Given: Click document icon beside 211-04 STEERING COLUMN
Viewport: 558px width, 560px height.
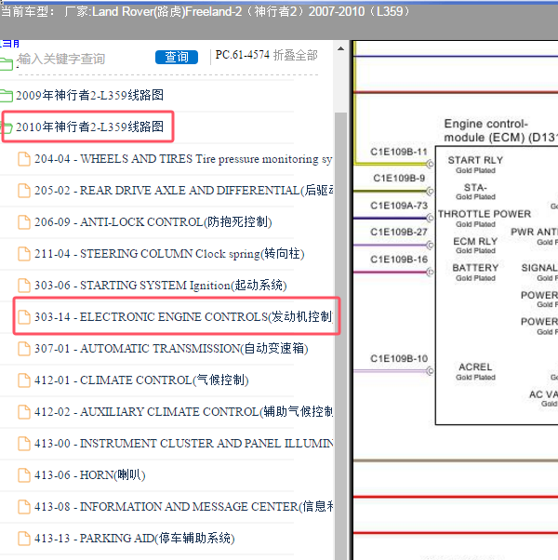Looking at the screenshot, I should (24, 254).
